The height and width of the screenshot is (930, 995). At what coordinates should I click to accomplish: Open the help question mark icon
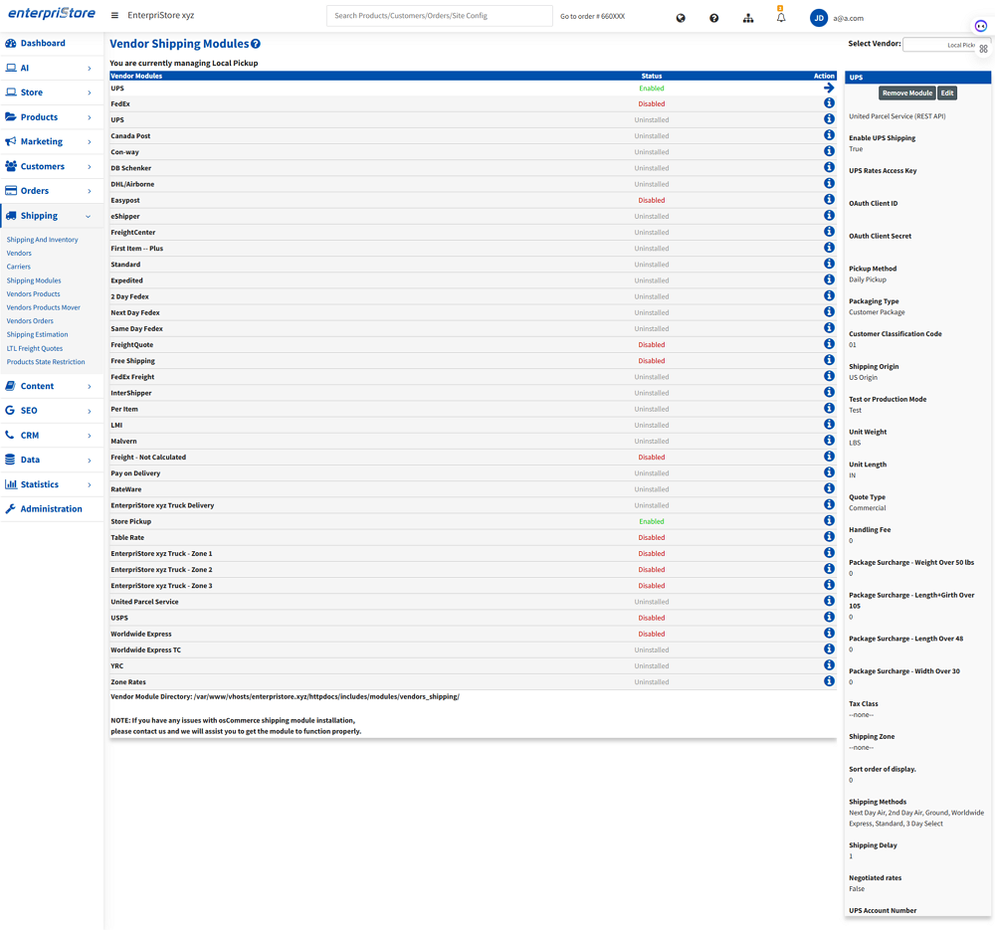pyautogui.click(x=713, y=18)
